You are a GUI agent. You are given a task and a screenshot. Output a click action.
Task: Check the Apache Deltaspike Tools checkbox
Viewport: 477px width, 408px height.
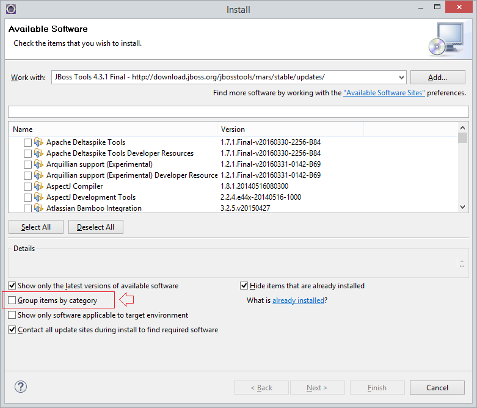click(27, 142)
